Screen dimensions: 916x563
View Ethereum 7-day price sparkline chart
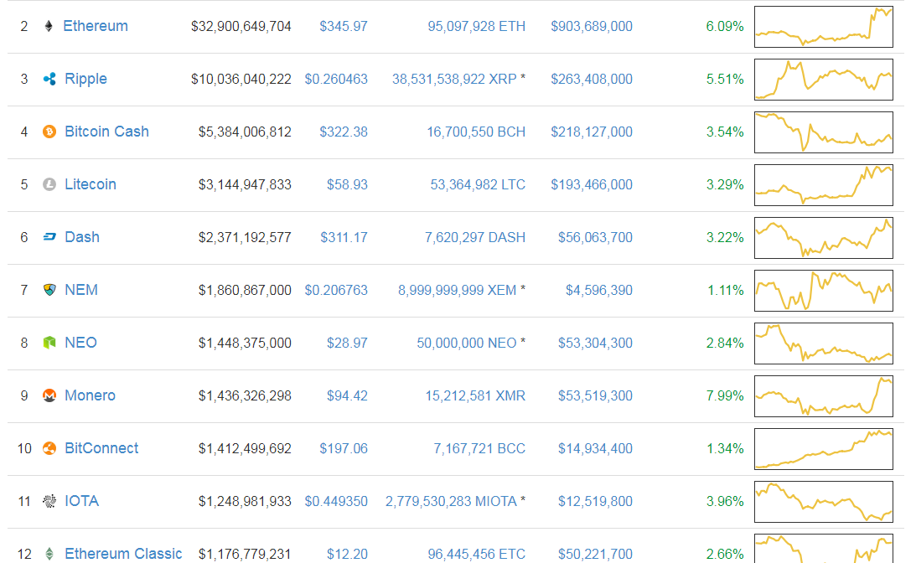(824, 27)
